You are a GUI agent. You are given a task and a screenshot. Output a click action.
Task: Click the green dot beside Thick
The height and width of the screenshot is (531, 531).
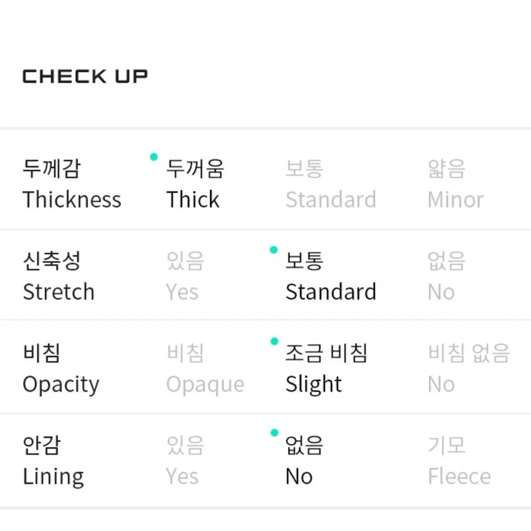(x=153, y=157)
